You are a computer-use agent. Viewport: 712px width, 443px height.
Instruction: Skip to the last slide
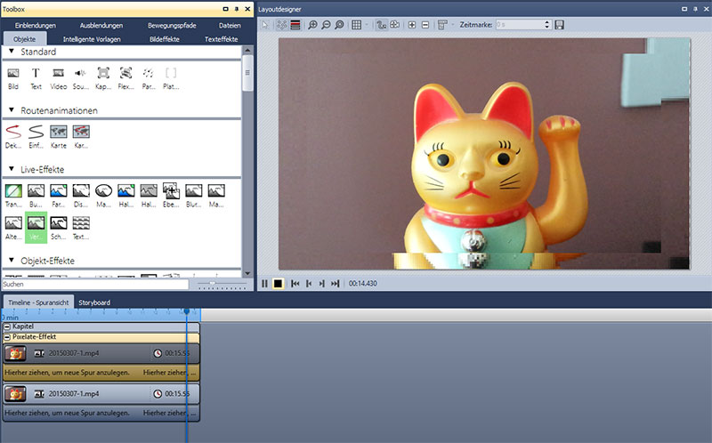coord(336,284)
